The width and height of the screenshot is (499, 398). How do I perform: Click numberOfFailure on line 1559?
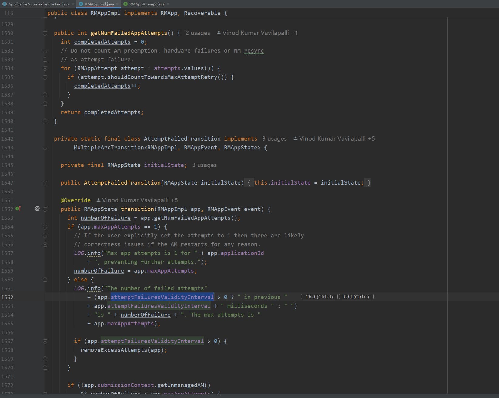pyautogui.click(x=99, y=271)
